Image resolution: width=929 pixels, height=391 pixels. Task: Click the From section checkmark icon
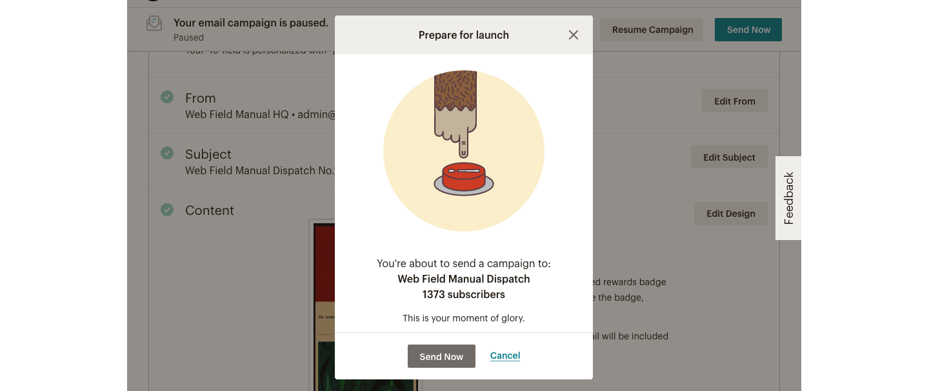click(167, 97)
